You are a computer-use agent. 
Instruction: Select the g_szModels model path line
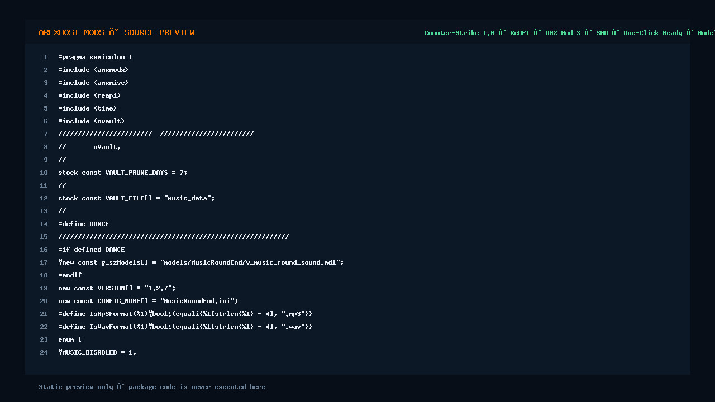tap(201, 262)
